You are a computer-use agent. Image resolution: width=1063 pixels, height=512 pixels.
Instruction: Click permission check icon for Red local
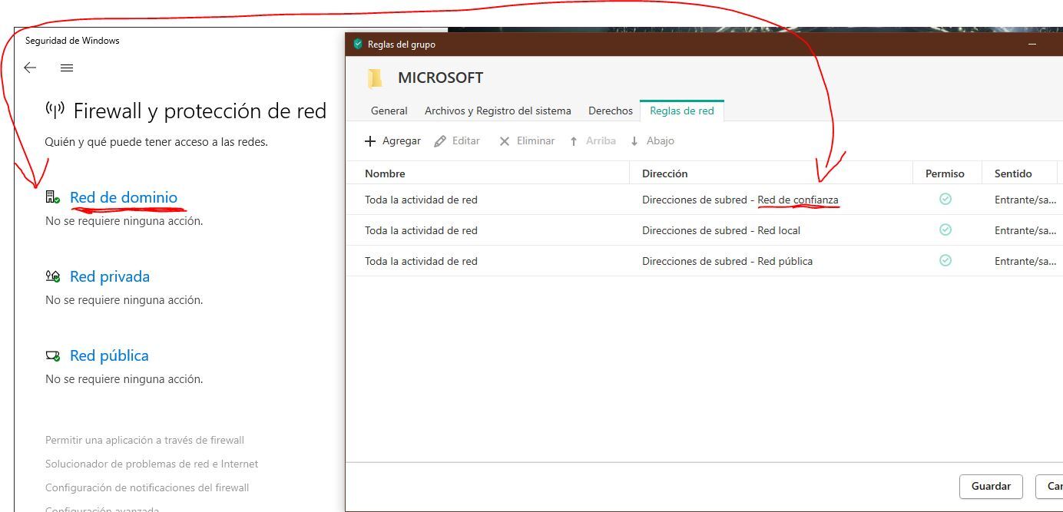point(945,230)
